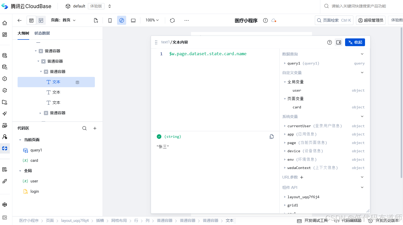This screenshot has width=403, height=225.
Task: Expand the currentUser system variable
Action: 284,126
